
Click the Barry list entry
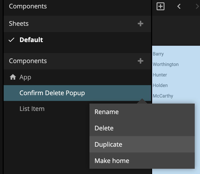pos(158,54)
